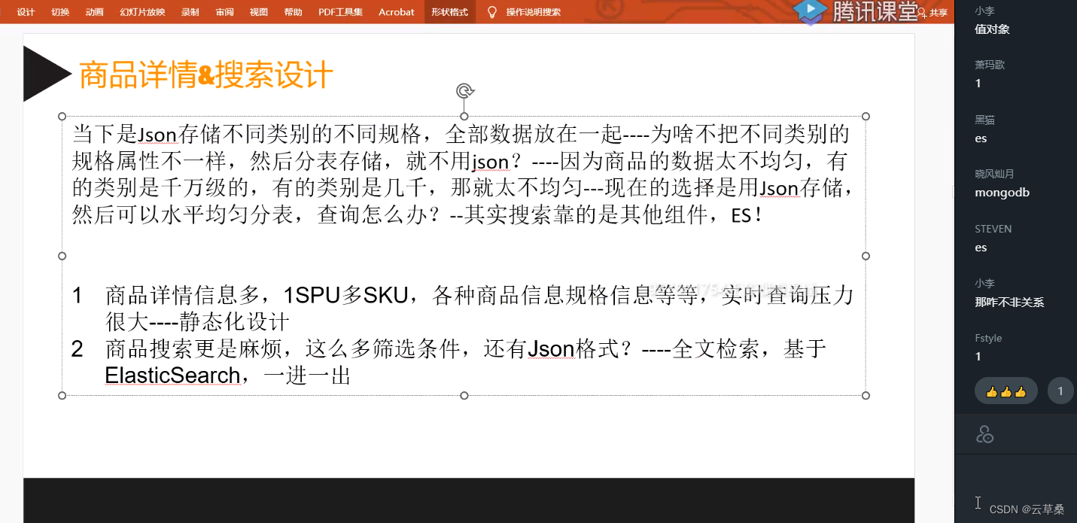Click the bottom-right text box sizing handle
The width and height of the screenshot is (1077, 523).
[x=866, y=395]
